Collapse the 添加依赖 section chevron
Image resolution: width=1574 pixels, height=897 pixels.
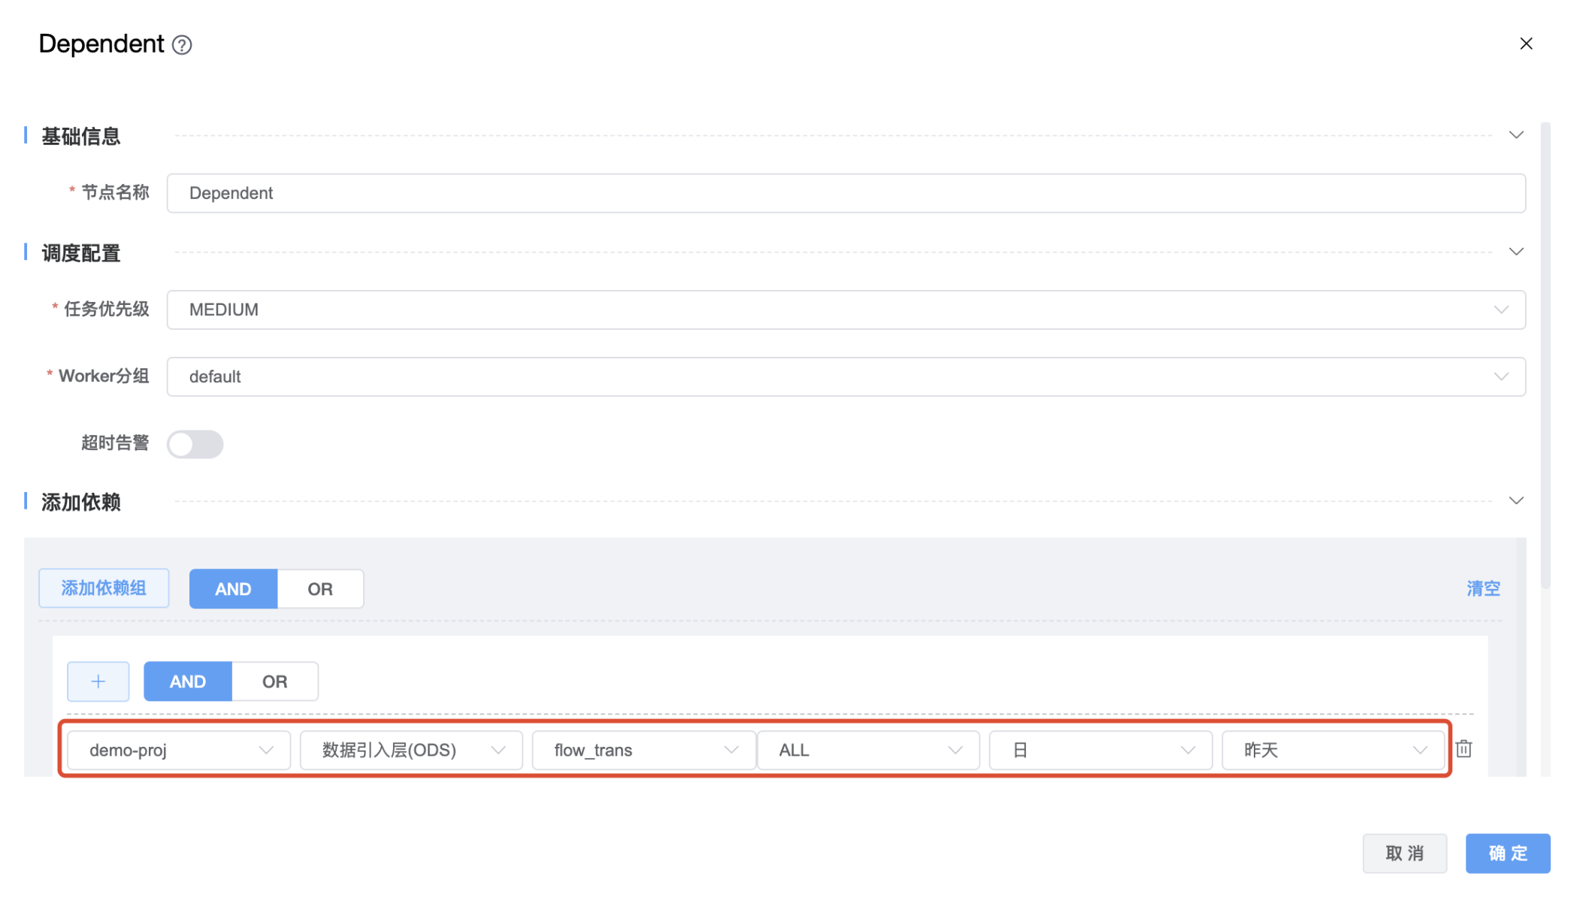click(x=1515, y=501)
